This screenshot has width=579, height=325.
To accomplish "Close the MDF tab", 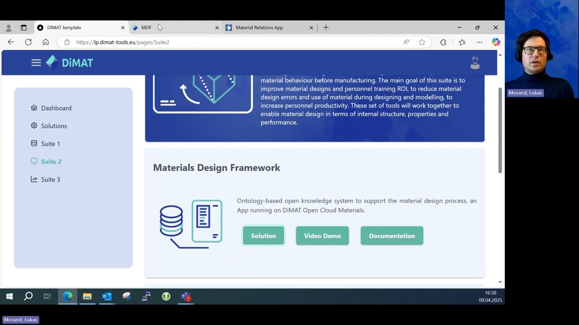I will [x=217, y=28].
